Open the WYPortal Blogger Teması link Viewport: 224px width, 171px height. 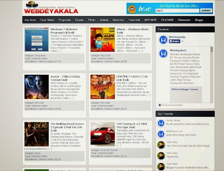[185, 90]
